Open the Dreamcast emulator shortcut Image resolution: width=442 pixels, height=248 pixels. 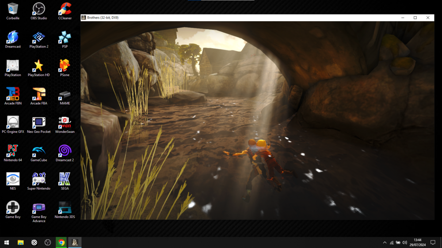[x=13, y=38]
